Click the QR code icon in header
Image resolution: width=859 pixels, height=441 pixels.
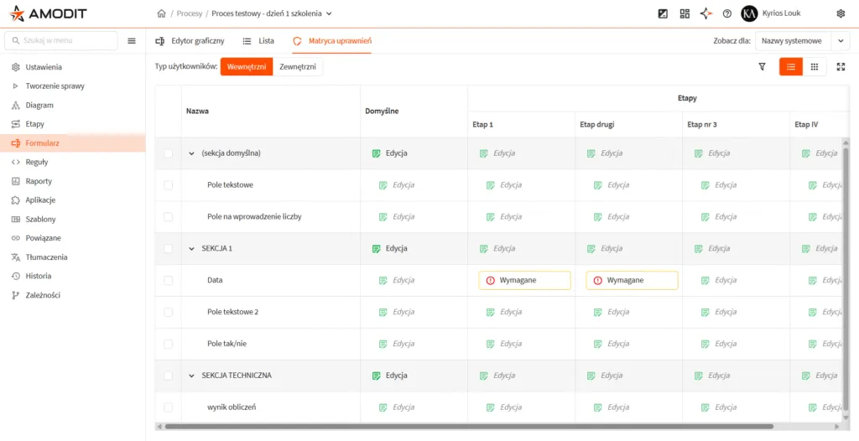pyautogui.click(x=685, y=13)
